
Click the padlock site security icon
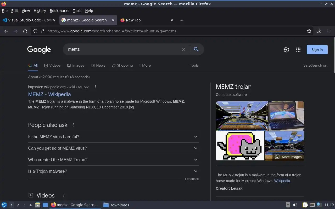(x=43, y=31)
